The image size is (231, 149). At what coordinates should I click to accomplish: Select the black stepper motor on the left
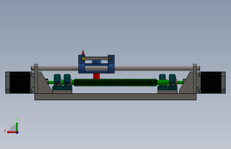pyautogui.click(x=20, y=82)
